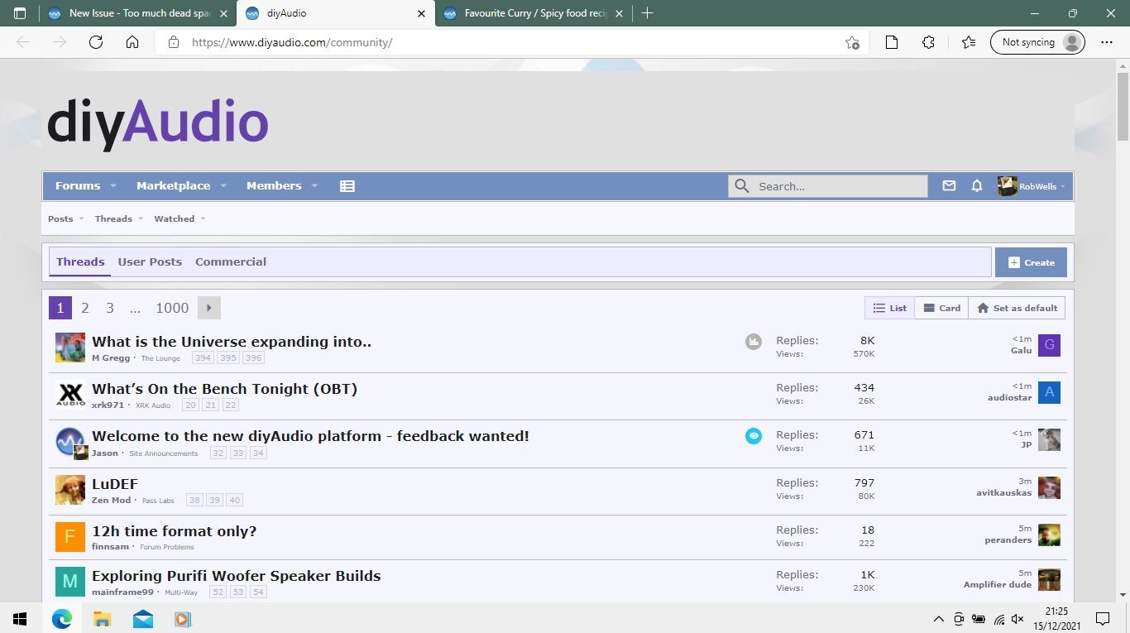This screenshot has width=1130, height=633.
Task: Click audiostar's blue A avatar
Action: (x=1049, y=392)
